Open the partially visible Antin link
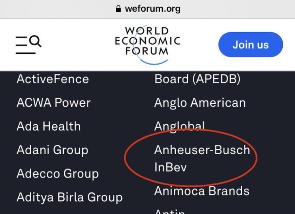The image size is (295, 214). (x=169, y=212)
